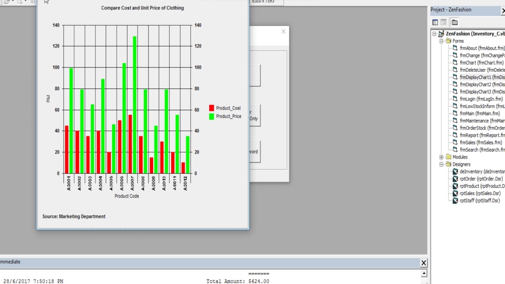
Task: Click the A0012 product code axis label
Action: (x=185, y=183)
